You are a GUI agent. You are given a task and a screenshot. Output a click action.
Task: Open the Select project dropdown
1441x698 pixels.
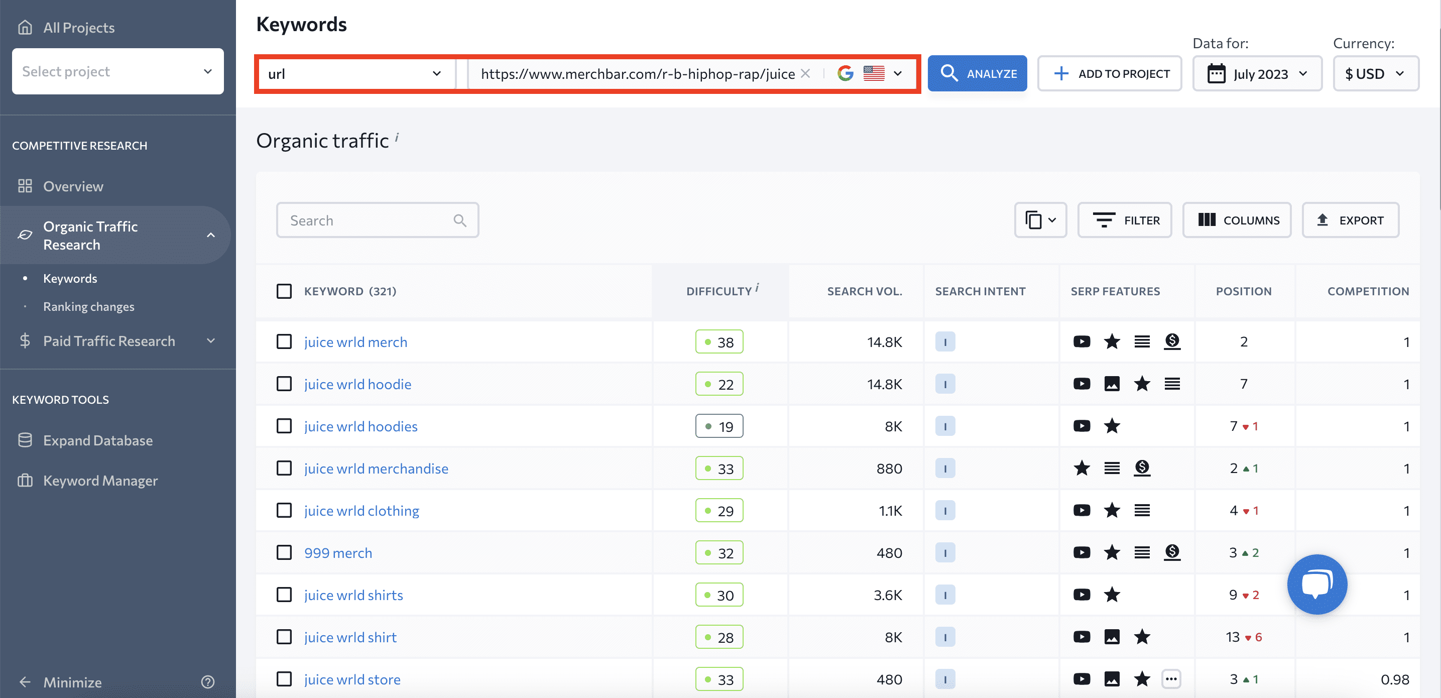point(117,71)
